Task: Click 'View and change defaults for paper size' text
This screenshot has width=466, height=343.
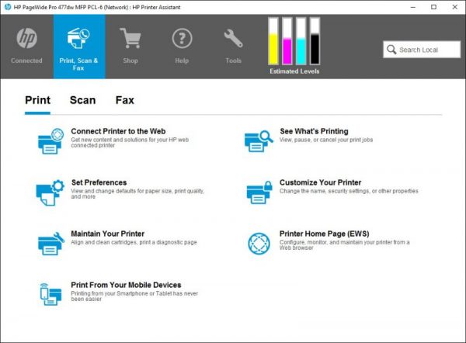Action: coord(137,194)
